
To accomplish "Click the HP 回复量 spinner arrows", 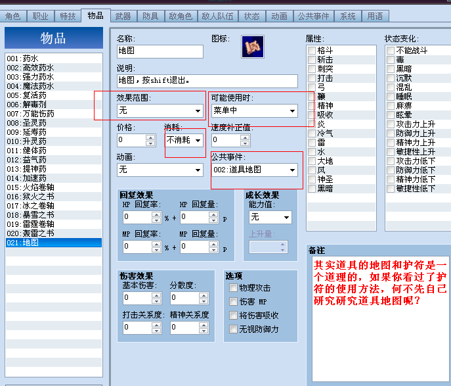I will coord(213,218).
